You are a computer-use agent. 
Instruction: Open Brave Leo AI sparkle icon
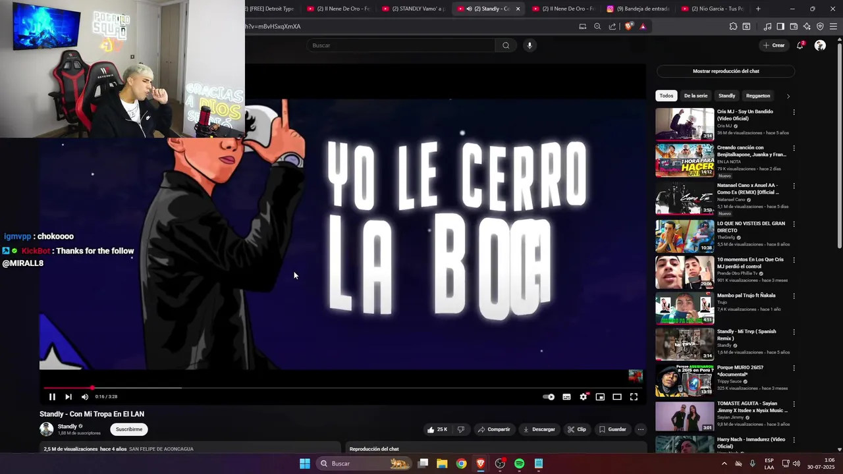click(x=807, y=26)
